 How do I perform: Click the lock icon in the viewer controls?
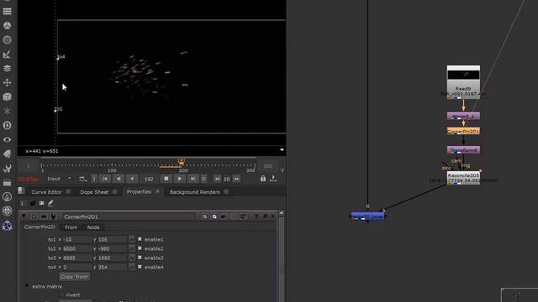pos(263,179)
